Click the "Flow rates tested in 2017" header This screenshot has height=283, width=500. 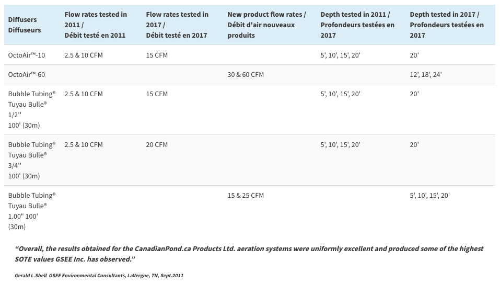[x=177, y=25]
